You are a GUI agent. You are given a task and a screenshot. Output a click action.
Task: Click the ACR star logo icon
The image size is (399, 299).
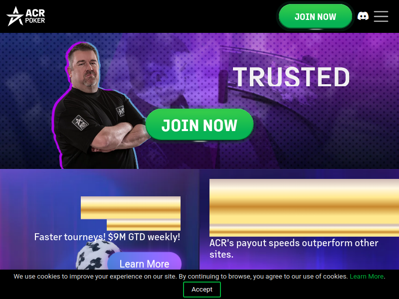15,16
